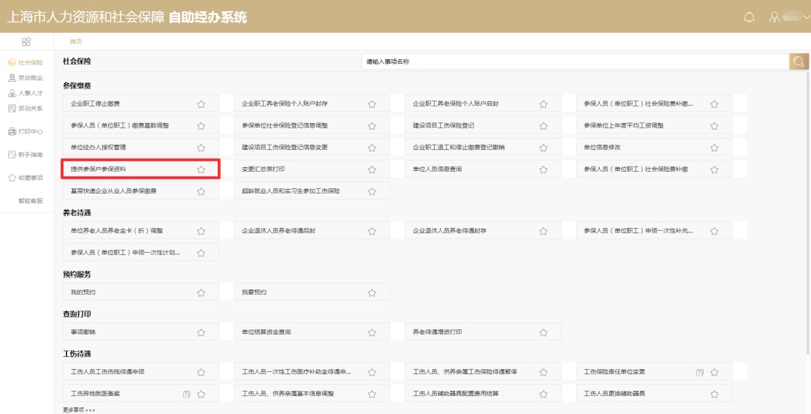Click the search magnifier button

pyautogui.click(x=799, y=61)
